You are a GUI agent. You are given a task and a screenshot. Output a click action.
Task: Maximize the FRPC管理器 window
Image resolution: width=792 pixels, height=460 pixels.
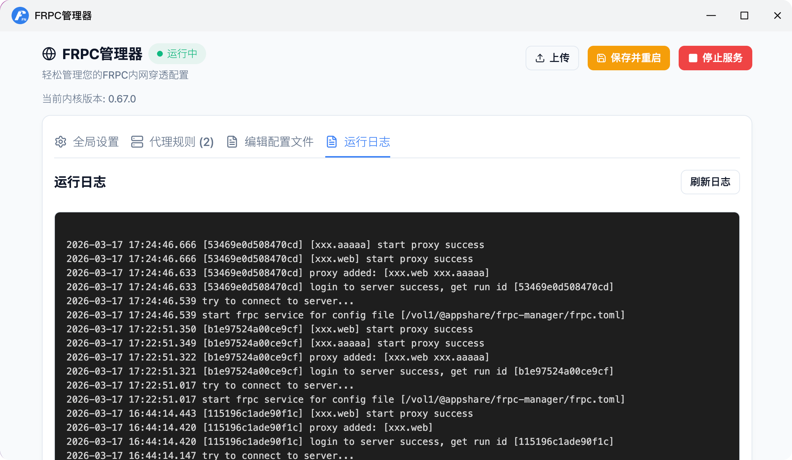point(744,16)
